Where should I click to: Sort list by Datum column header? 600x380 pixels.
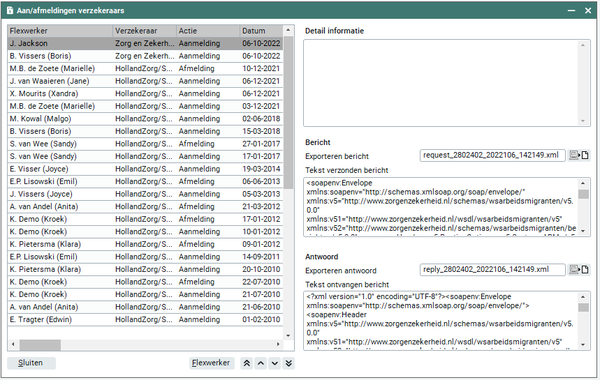(260, 31)
